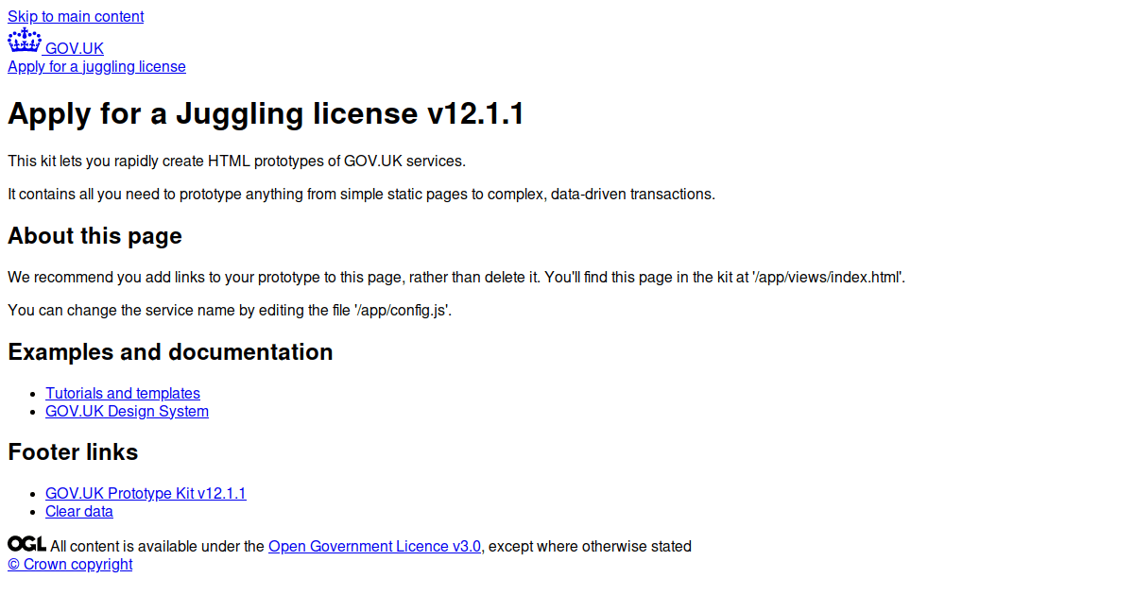1134x595 pixels.
Task: Click the OGL logo in the footer
Action: click(26, 544)
